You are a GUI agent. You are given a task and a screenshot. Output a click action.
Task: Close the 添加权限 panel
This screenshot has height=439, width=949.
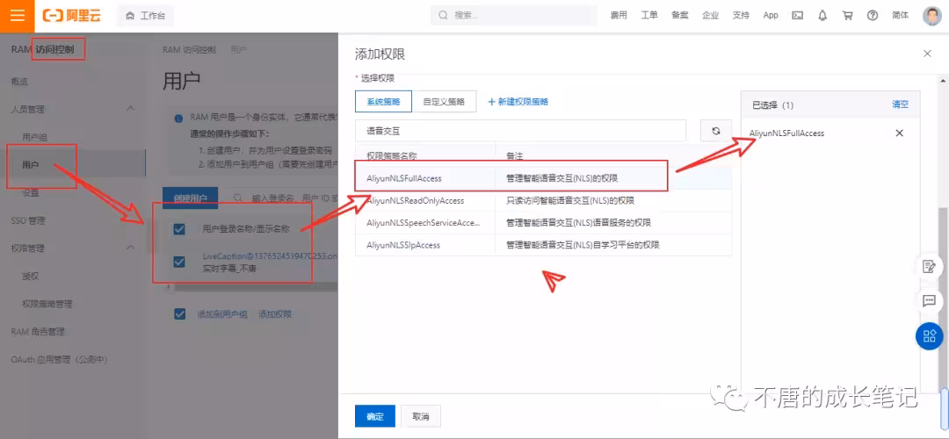click(927, 54)
